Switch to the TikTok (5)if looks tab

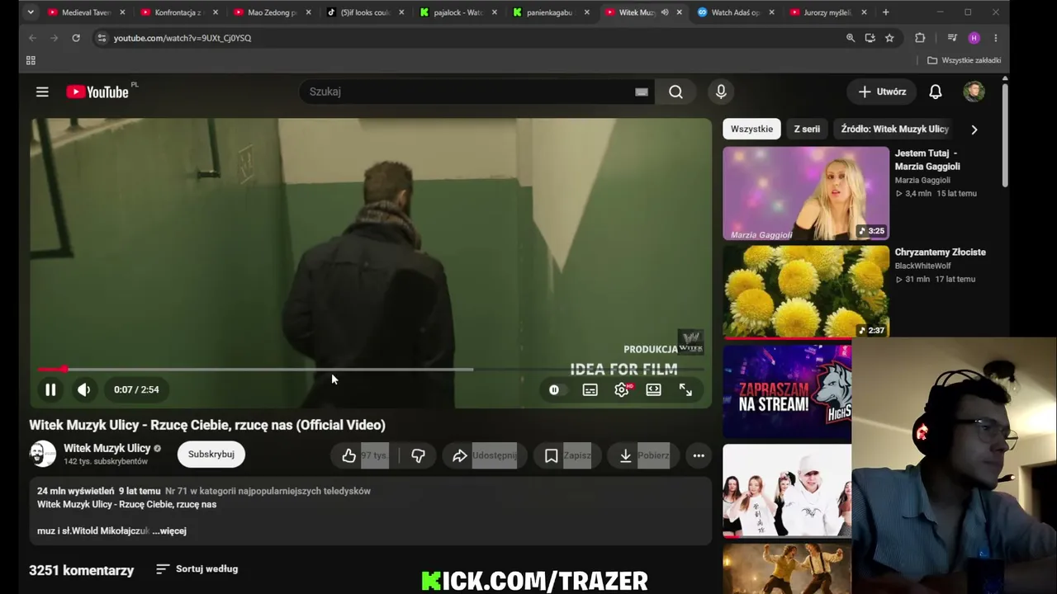(365, 12)
